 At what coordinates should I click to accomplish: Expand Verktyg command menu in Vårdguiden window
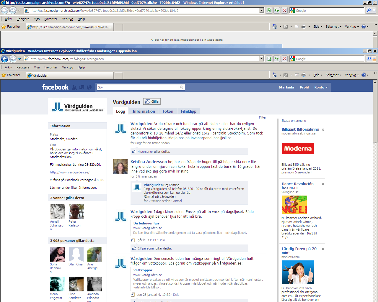(x=352, y=75)
